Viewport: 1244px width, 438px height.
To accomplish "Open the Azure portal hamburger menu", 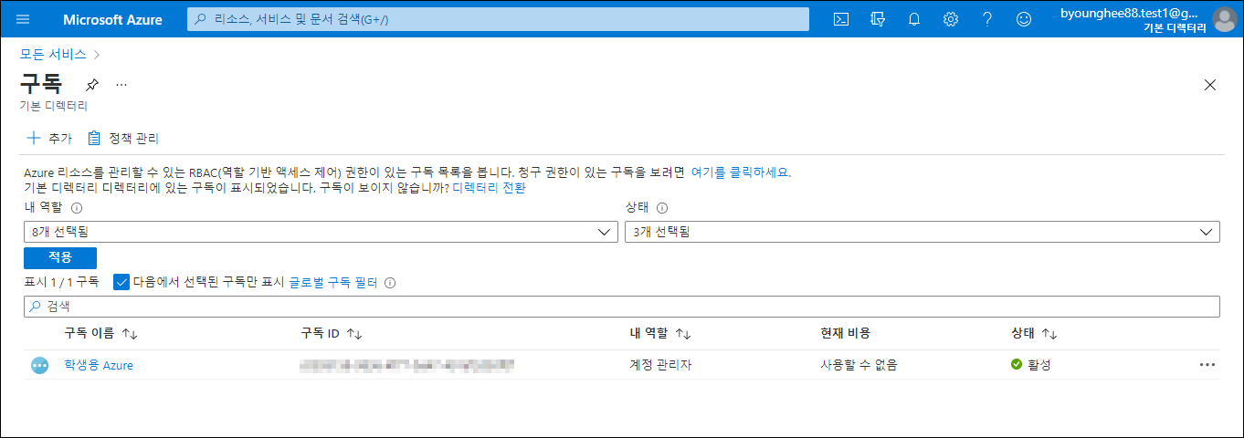I will (x=23, y=19).
